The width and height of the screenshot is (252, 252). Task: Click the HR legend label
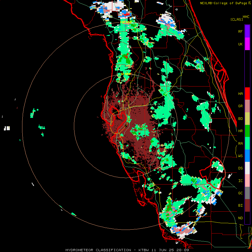click(241, 131)
